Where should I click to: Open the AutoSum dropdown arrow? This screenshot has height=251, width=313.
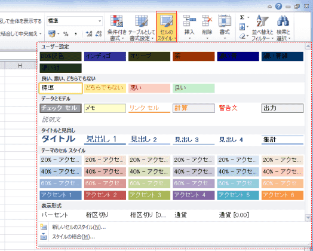(248, 17)
